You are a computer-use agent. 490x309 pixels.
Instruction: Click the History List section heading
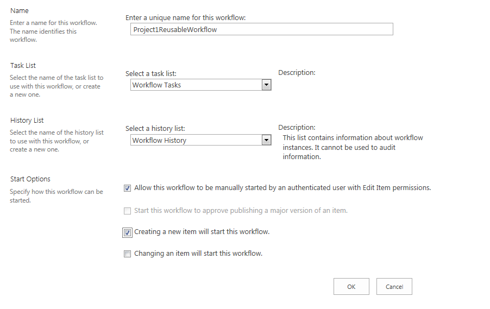click(27, 121)
